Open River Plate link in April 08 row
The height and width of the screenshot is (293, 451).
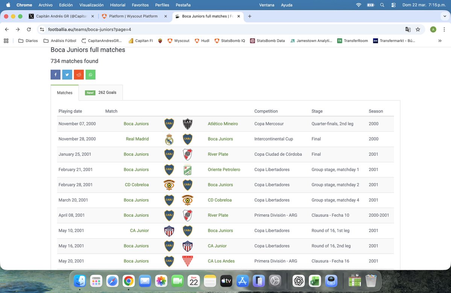(218, 216)
